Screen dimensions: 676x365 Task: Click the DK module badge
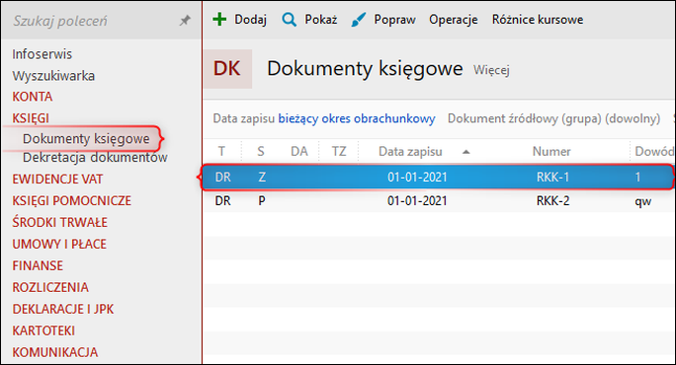point(227,69)
